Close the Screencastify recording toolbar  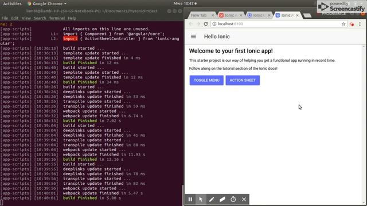[x=244, y=200]
